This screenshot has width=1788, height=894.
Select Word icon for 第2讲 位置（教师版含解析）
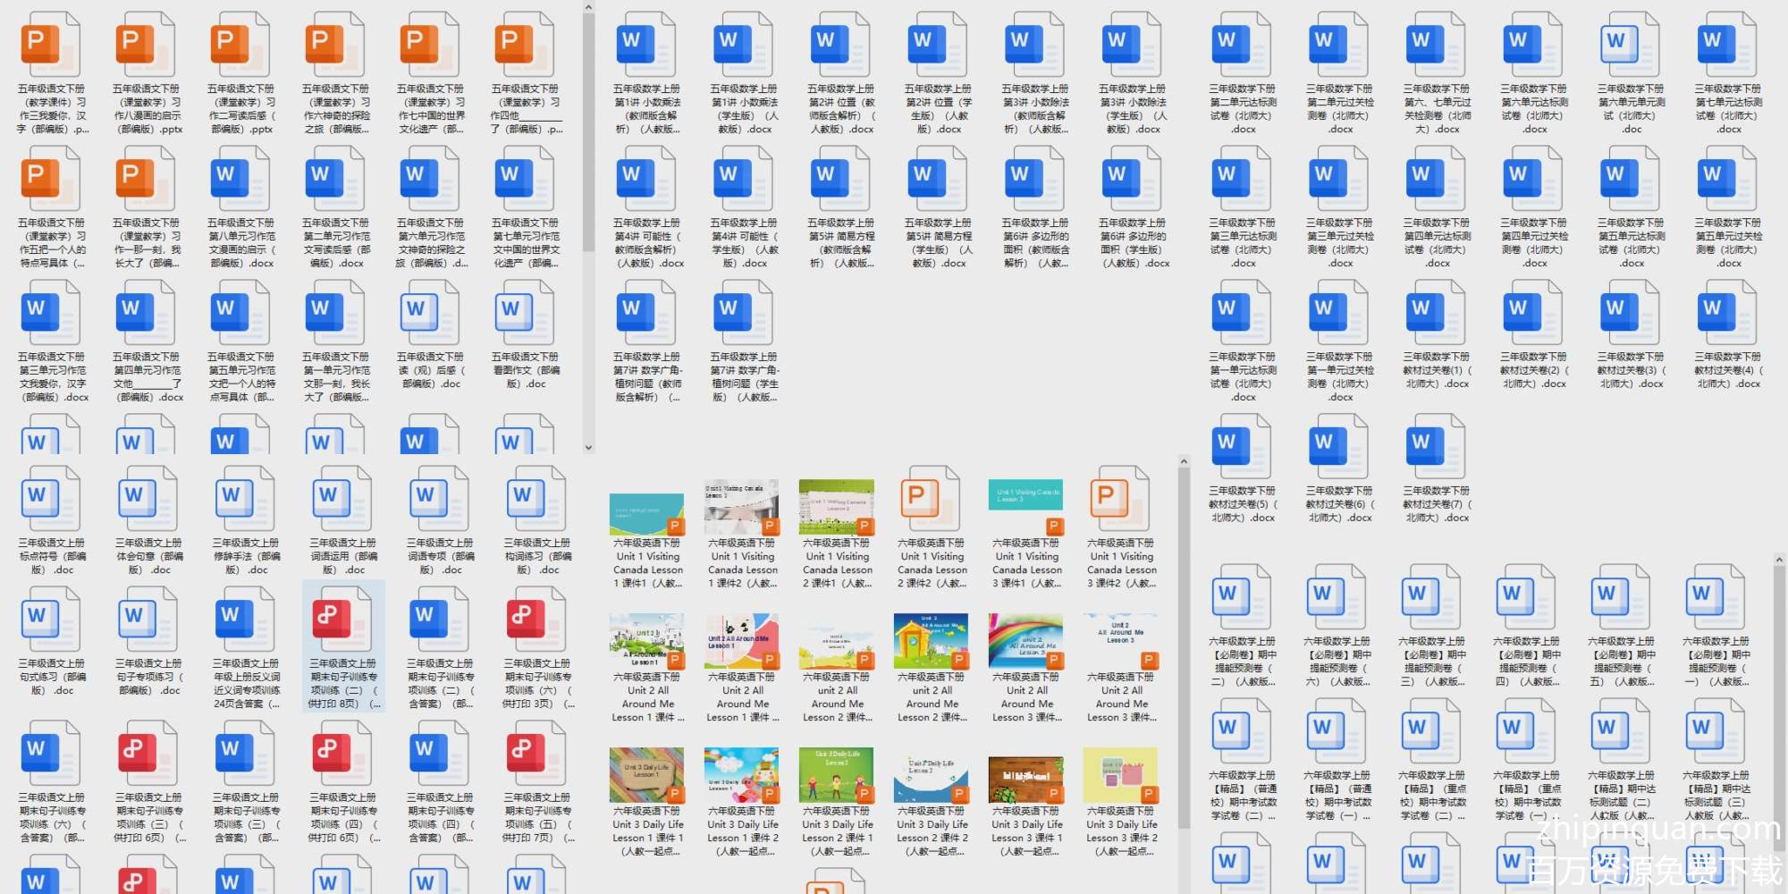point(841,43)
